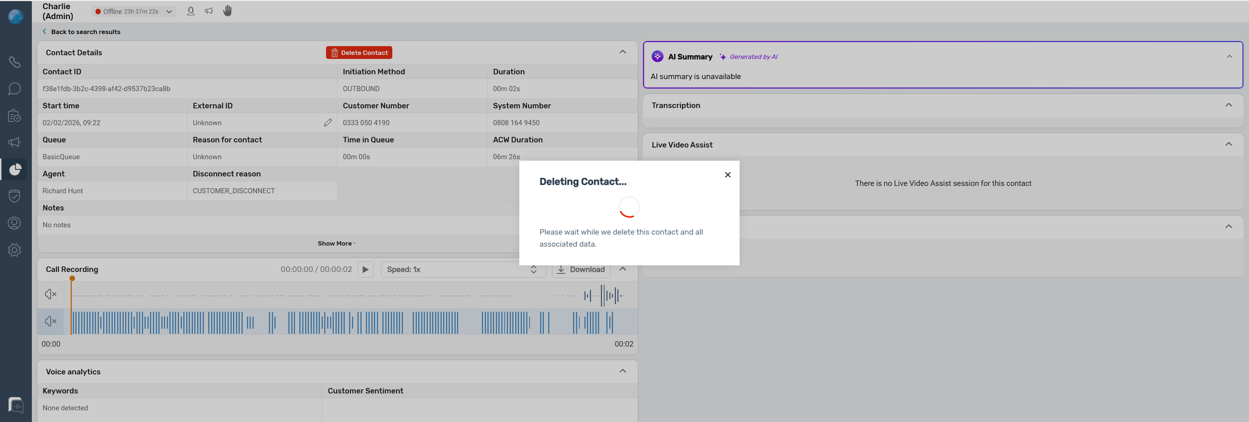Image resolution: width=1249 pixels, height=422 pixels.
Task: Toggle mute on the lower audio track
Action: point(51,321)
